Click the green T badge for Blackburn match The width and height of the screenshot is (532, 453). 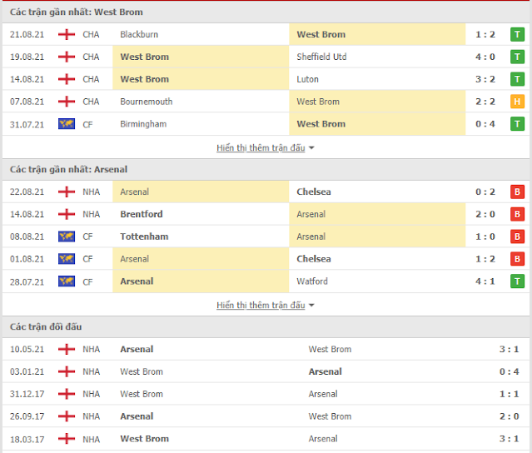point(517,35)
